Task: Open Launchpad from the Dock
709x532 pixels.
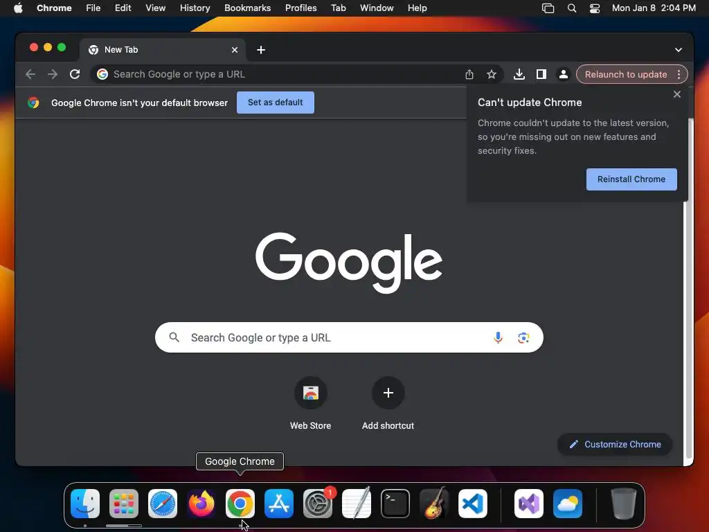Action: (124, 504)
